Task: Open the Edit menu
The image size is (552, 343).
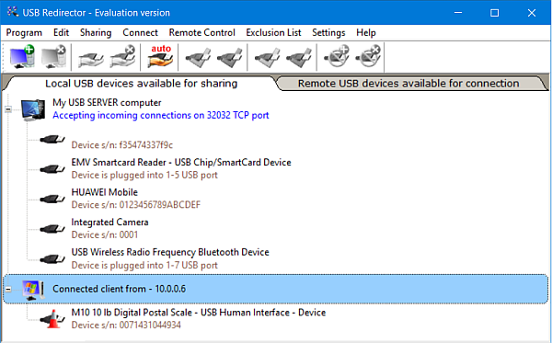Action: (61, 33)
